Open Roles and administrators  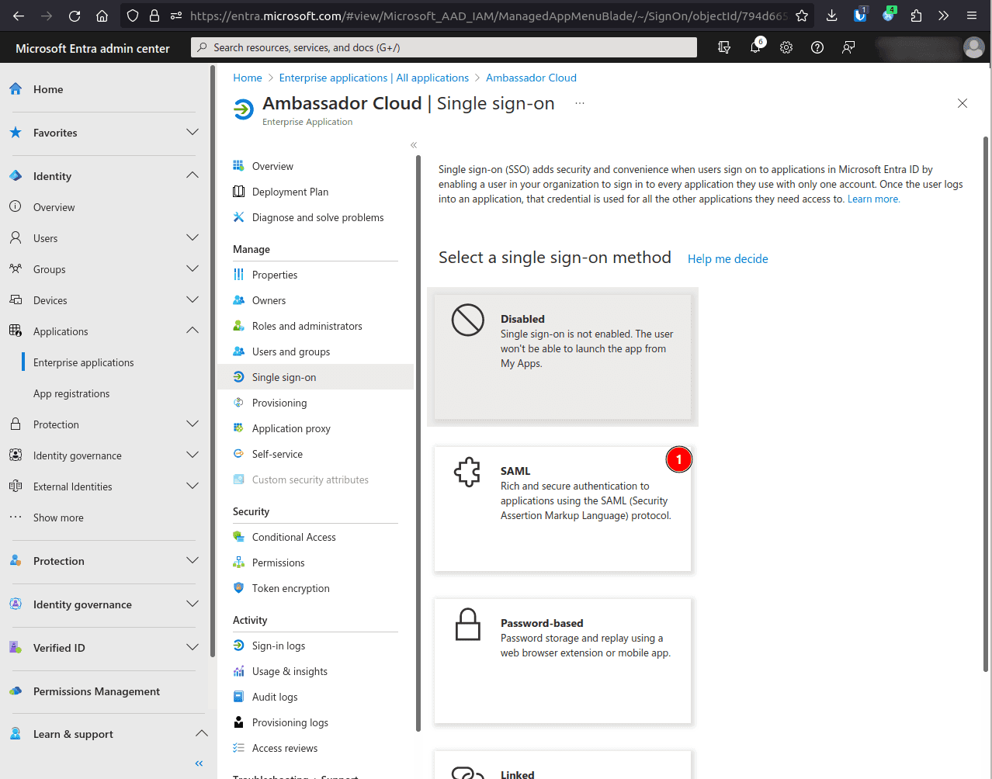(307, 326)
